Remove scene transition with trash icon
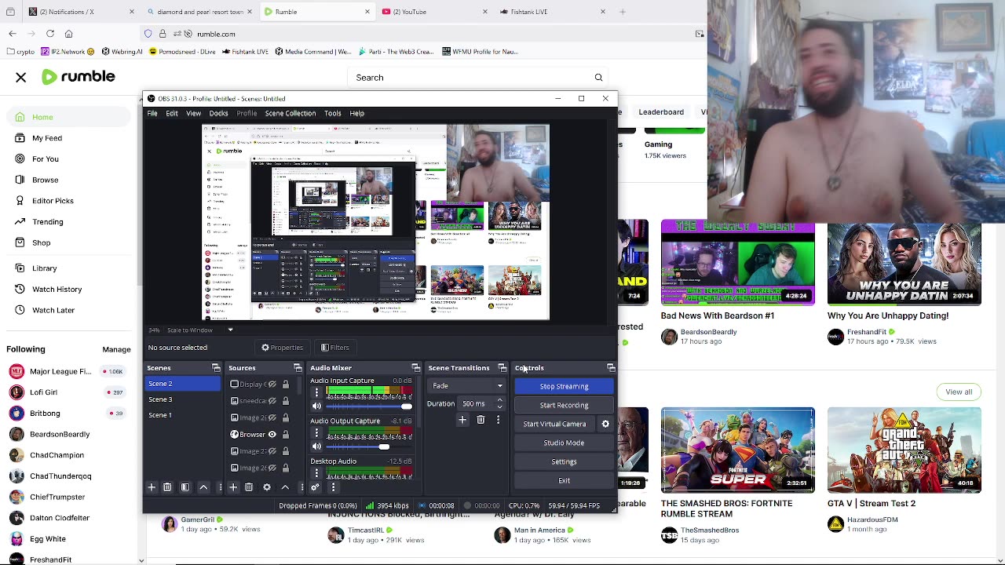Viewport: 1005px width, 565px height. coord(481,421)
